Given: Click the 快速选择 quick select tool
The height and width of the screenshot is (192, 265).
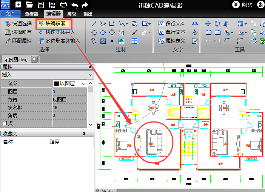Looking at the screenshot, I should pyautogui.click(x=18, y=24).
